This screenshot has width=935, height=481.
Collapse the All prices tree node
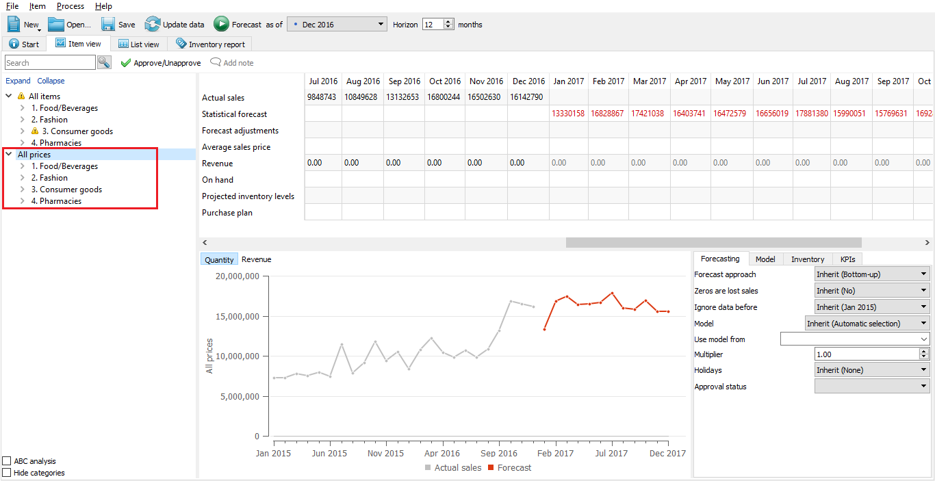9,155
